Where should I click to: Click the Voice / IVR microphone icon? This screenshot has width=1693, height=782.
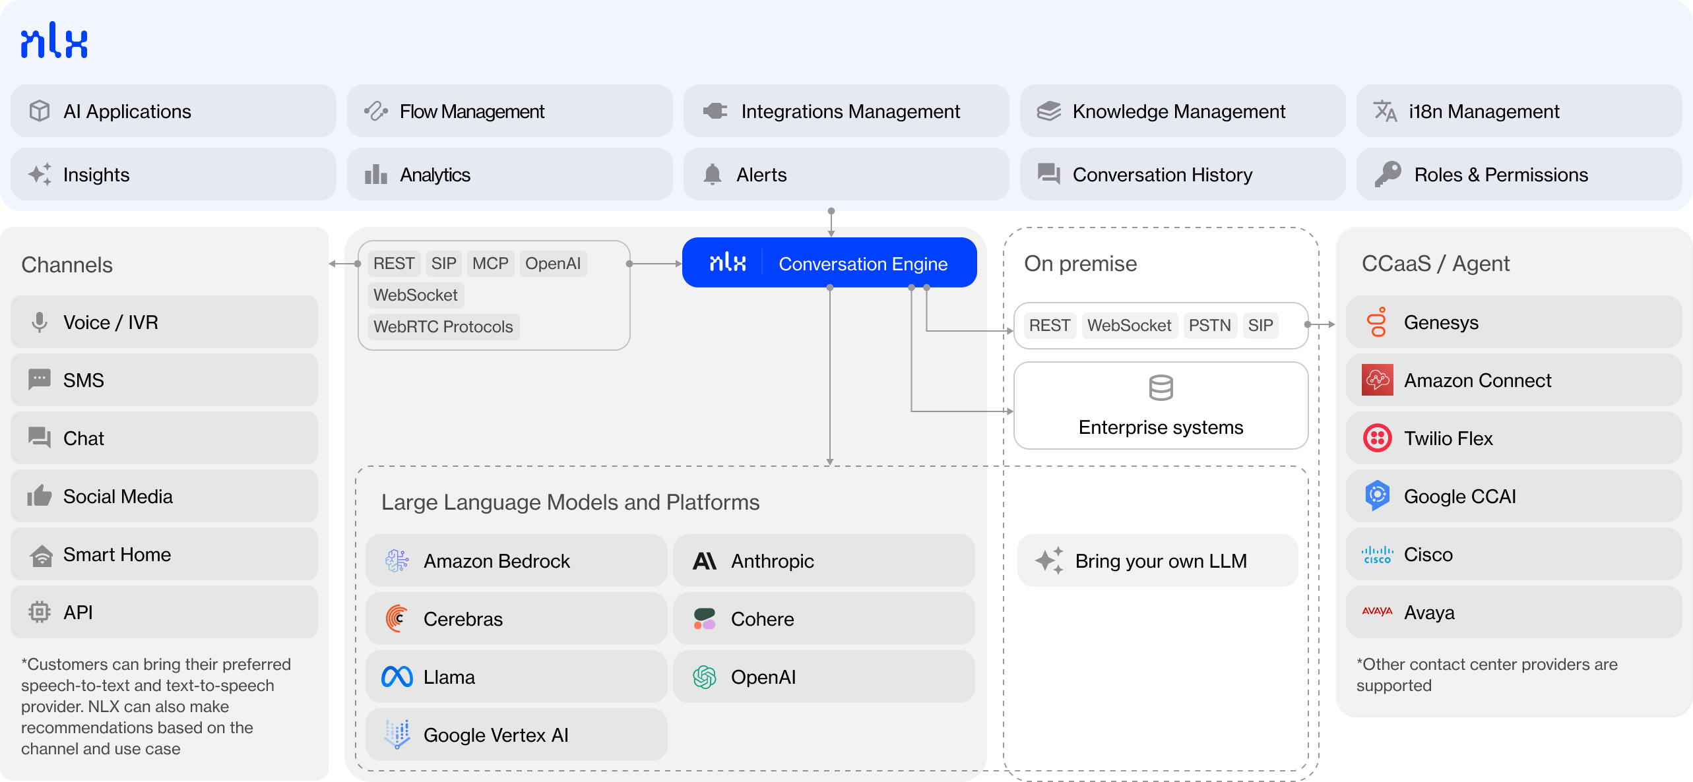tap(40, 322)
